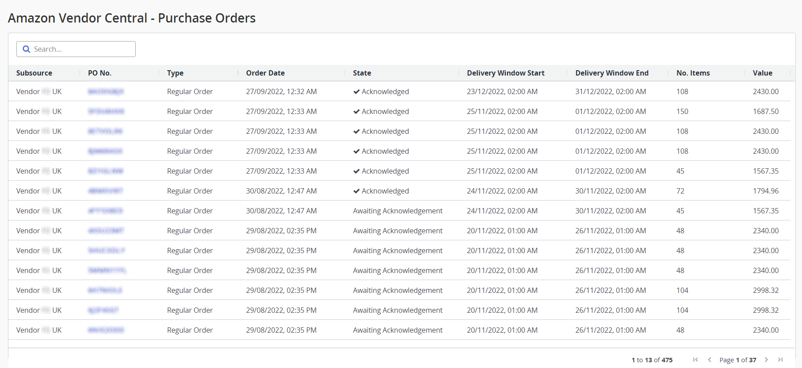Jump to the last page arrow
Viewport: 802px width, 368px height.
[x=780, y=360]
